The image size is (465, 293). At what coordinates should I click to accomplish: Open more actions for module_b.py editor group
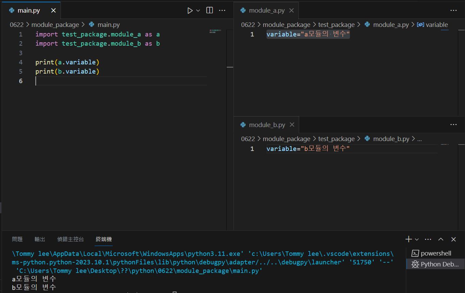453,125
